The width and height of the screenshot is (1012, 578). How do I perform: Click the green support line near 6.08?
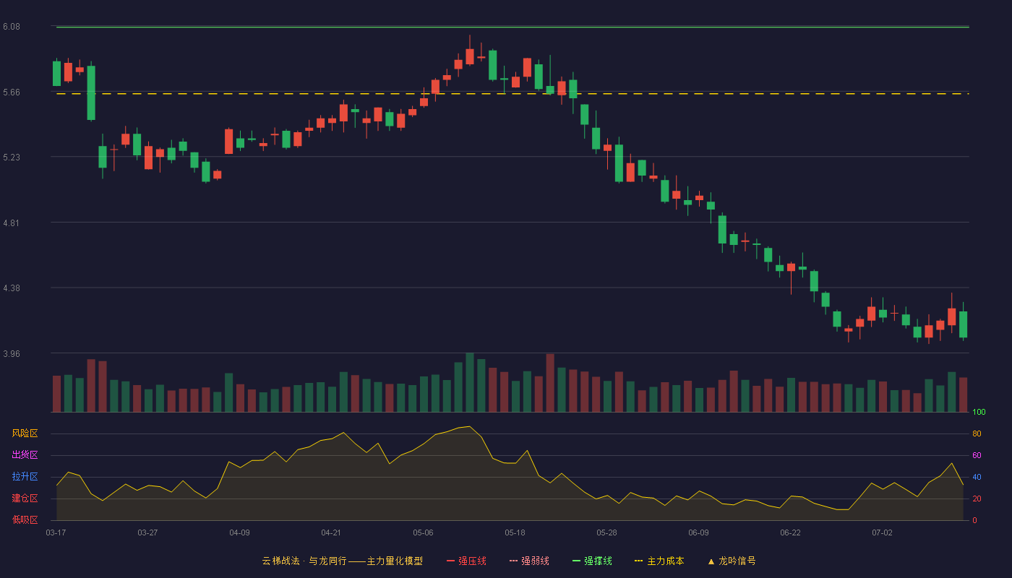(x=513, y=27)
